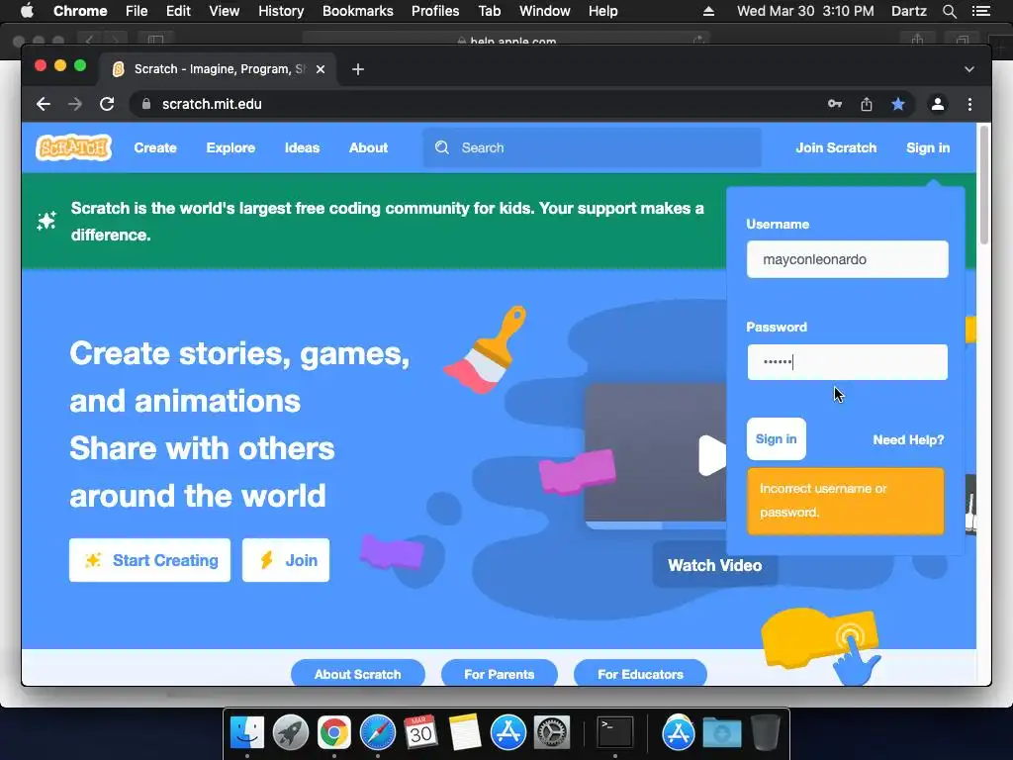Click the Scratch logo in navbar
The image size is (1013, 760).
(73, 147)
